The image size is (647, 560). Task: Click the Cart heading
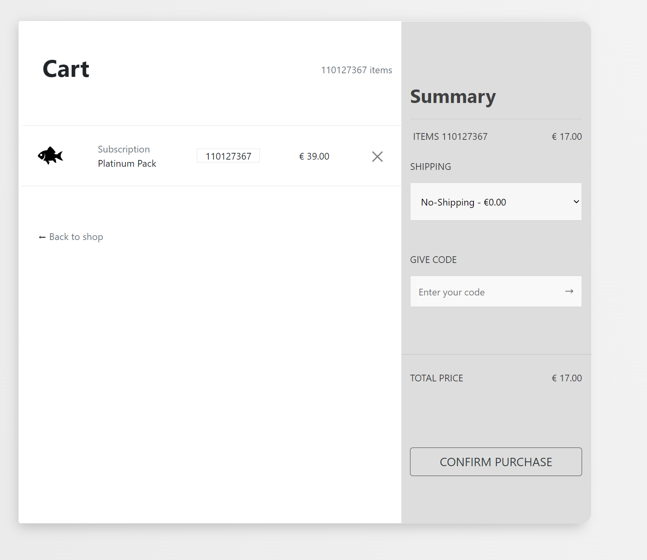point(66,69)
